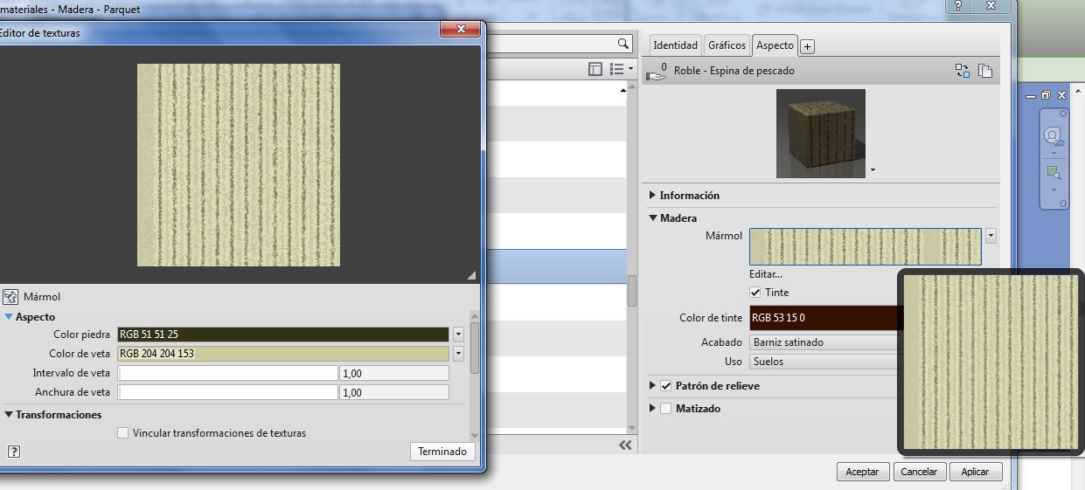The image size is (1085, 490).
Task: Click the Color de veta swatch
Action: tap(283, 354)
